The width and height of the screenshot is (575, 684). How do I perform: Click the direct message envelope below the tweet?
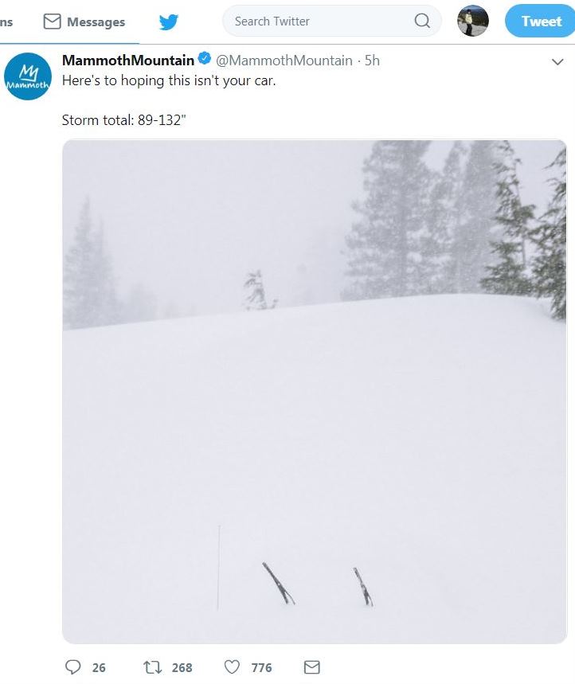tap(312, 667)
